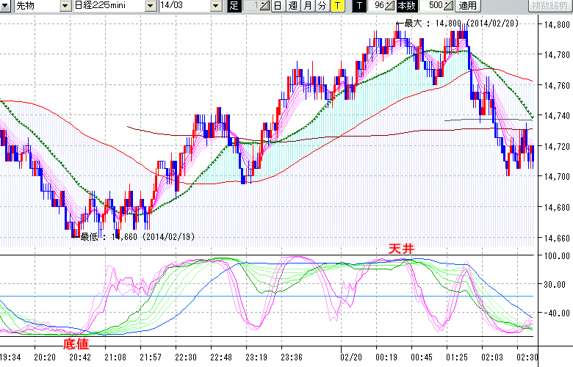This screenshot has width=573, height=367.
Task: Select the 日 daily timeframe button
Action: [x=278, y=5]
